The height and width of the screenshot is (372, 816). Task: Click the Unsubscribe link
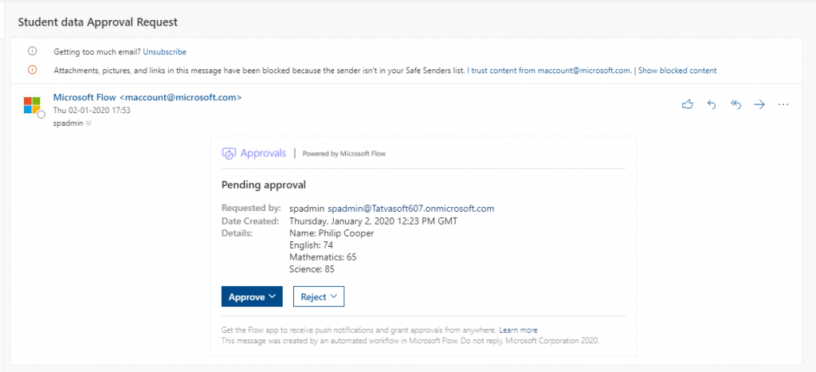click(x=164, y=52)
